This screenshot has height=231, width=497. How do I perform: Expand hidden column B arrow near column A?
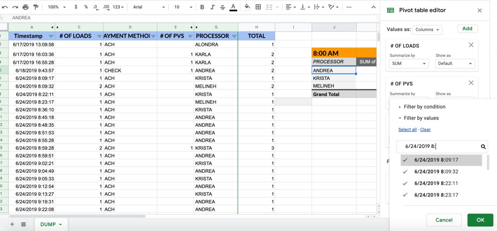pyautogui.click(x=53, y=27)
